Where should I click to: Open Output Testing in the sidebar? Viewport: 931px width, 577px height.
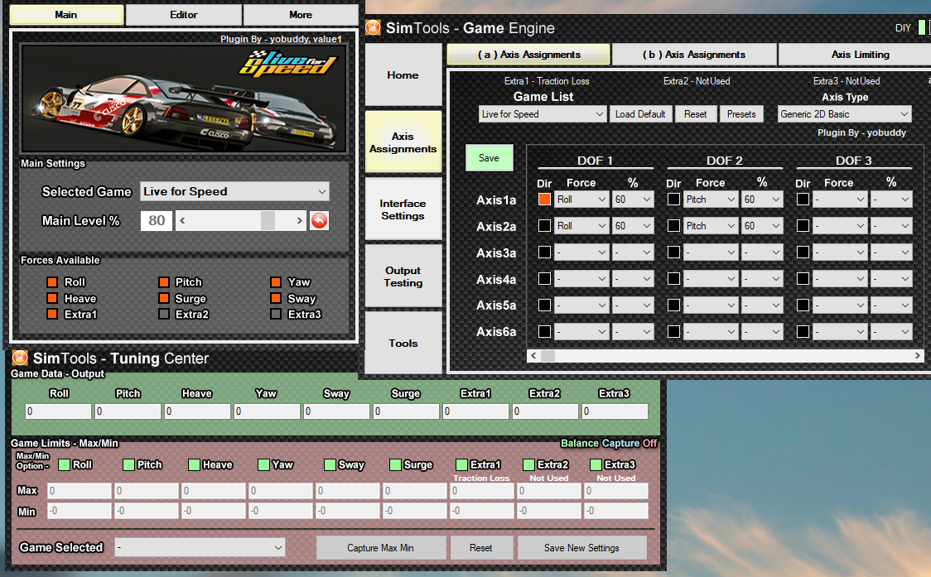[403, 276]
